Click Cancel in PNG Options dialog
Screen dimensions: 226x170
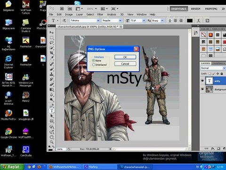coord(125,64)
